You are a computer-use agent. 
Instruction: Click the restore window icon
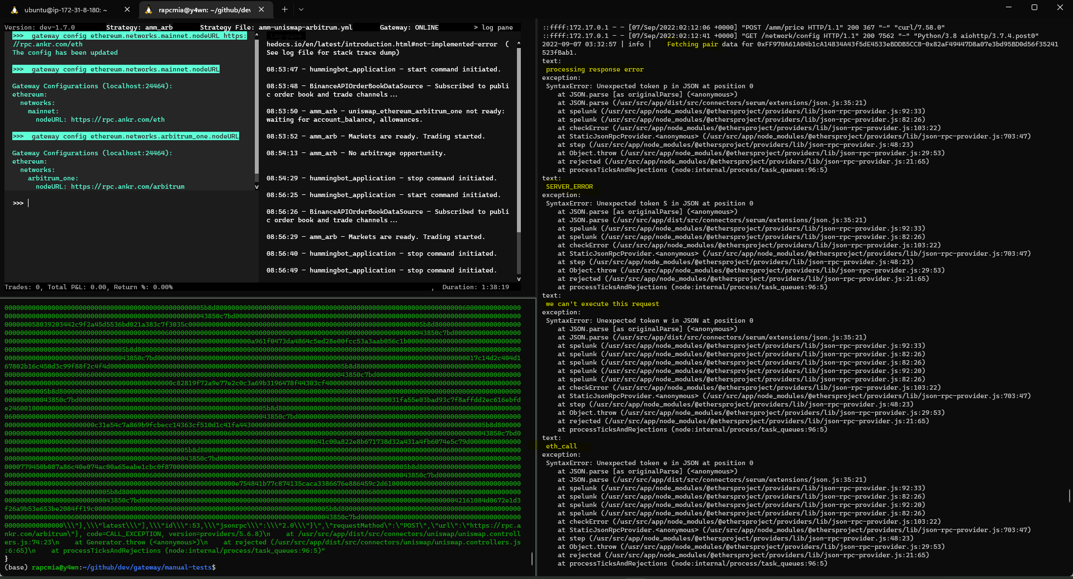[1034, 7]
